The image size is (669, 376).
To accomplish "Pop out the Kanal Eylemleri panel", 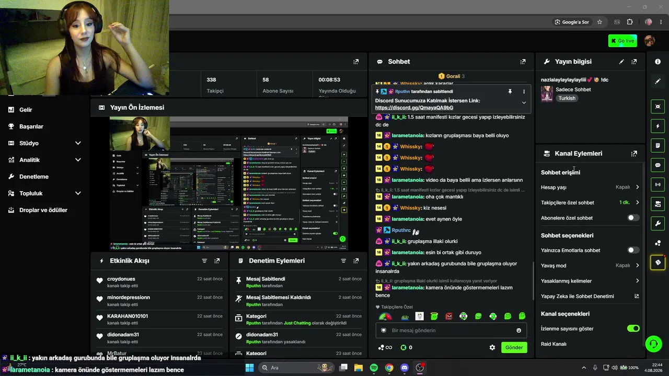I will click(634, 154).
